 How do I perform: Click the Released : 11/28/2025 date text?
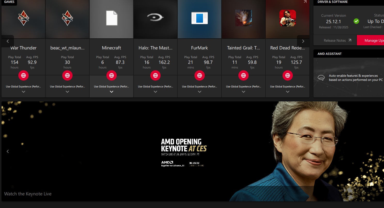click(x=334, y=27)
